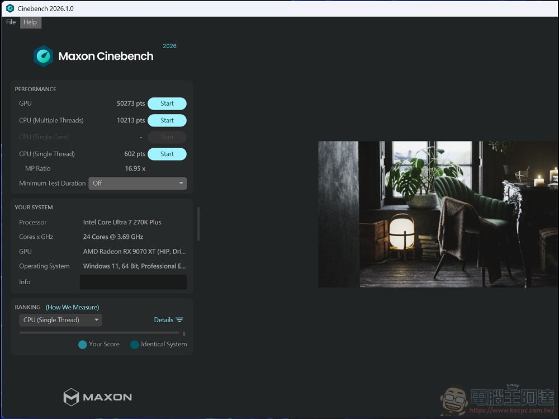The width and height of the screenshot is (559, 419).
Task: Start the CPU Multiple Threads test
Action: tap(167, 120)
